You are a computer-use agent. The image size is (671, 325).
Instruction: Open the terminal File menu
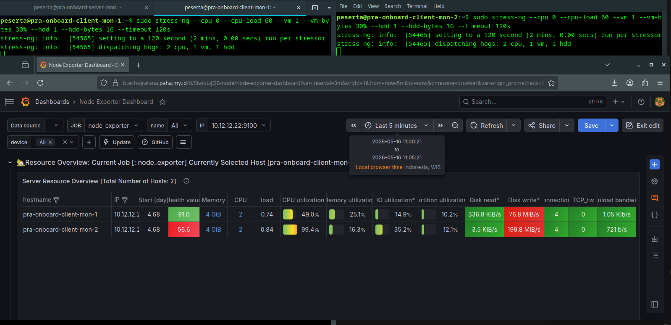pos(343,6)
